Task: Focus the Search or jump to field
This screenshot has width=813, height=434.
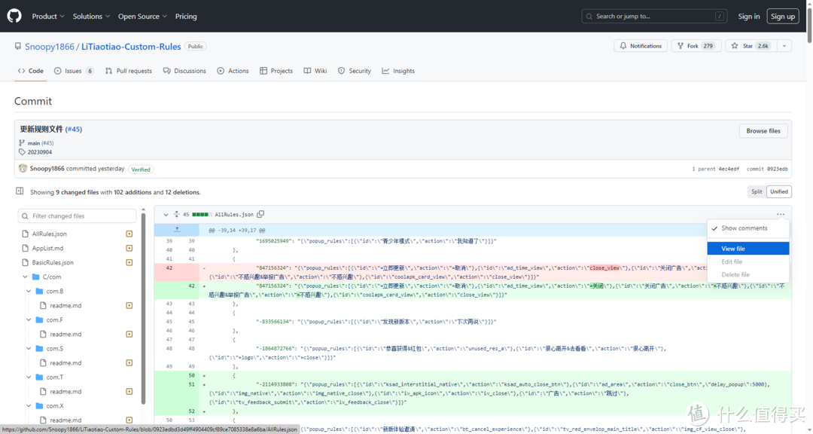Action: click(x=654, y=17)
